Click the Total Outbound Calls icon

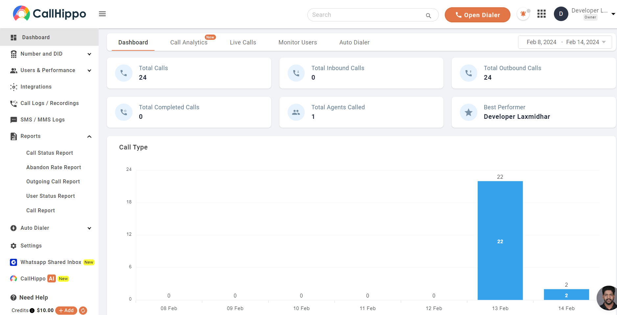point(468,73)
